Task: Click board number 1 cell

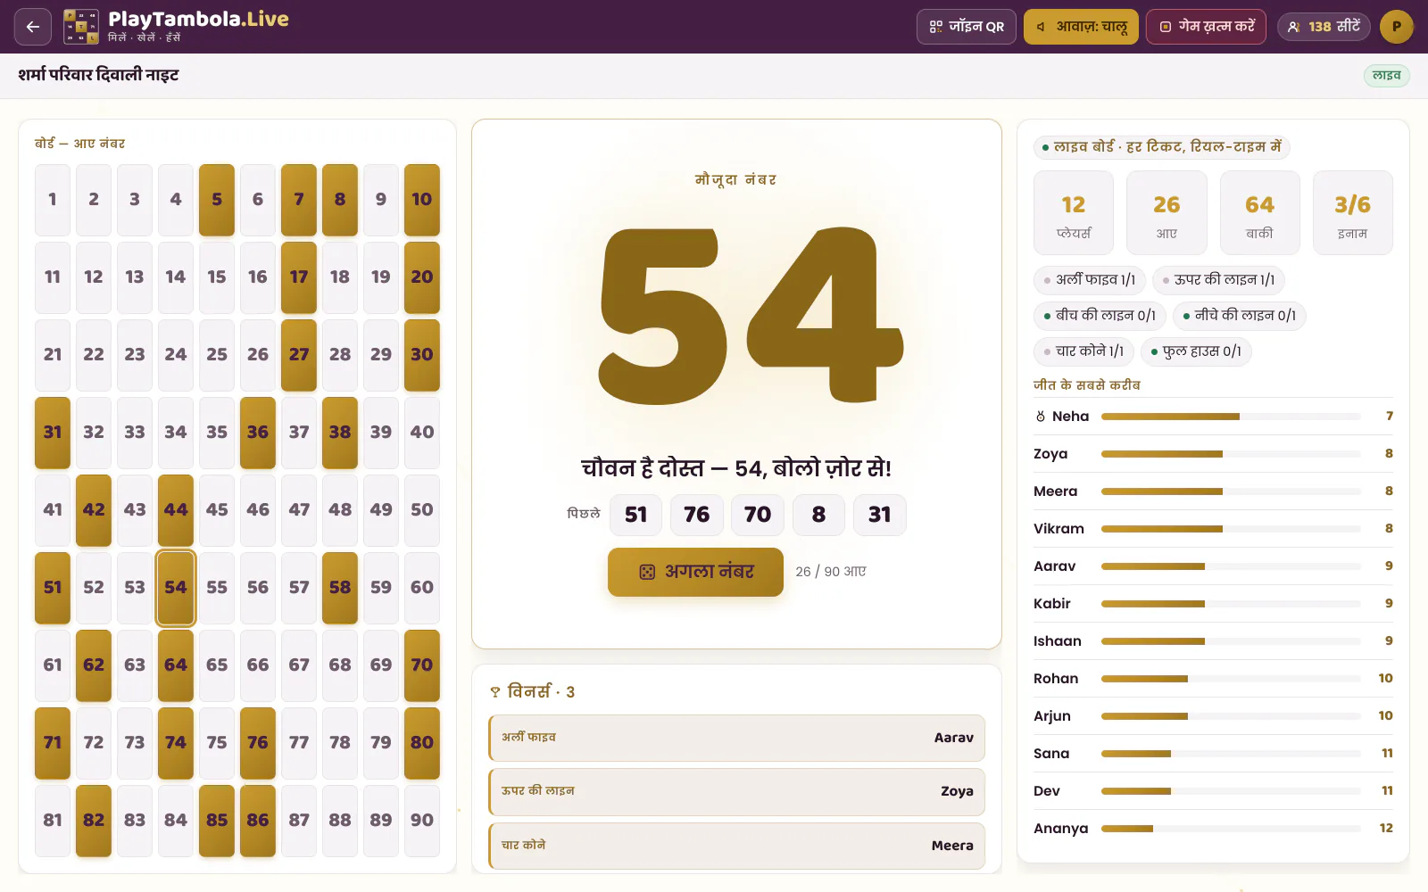Action: point(53,200)
